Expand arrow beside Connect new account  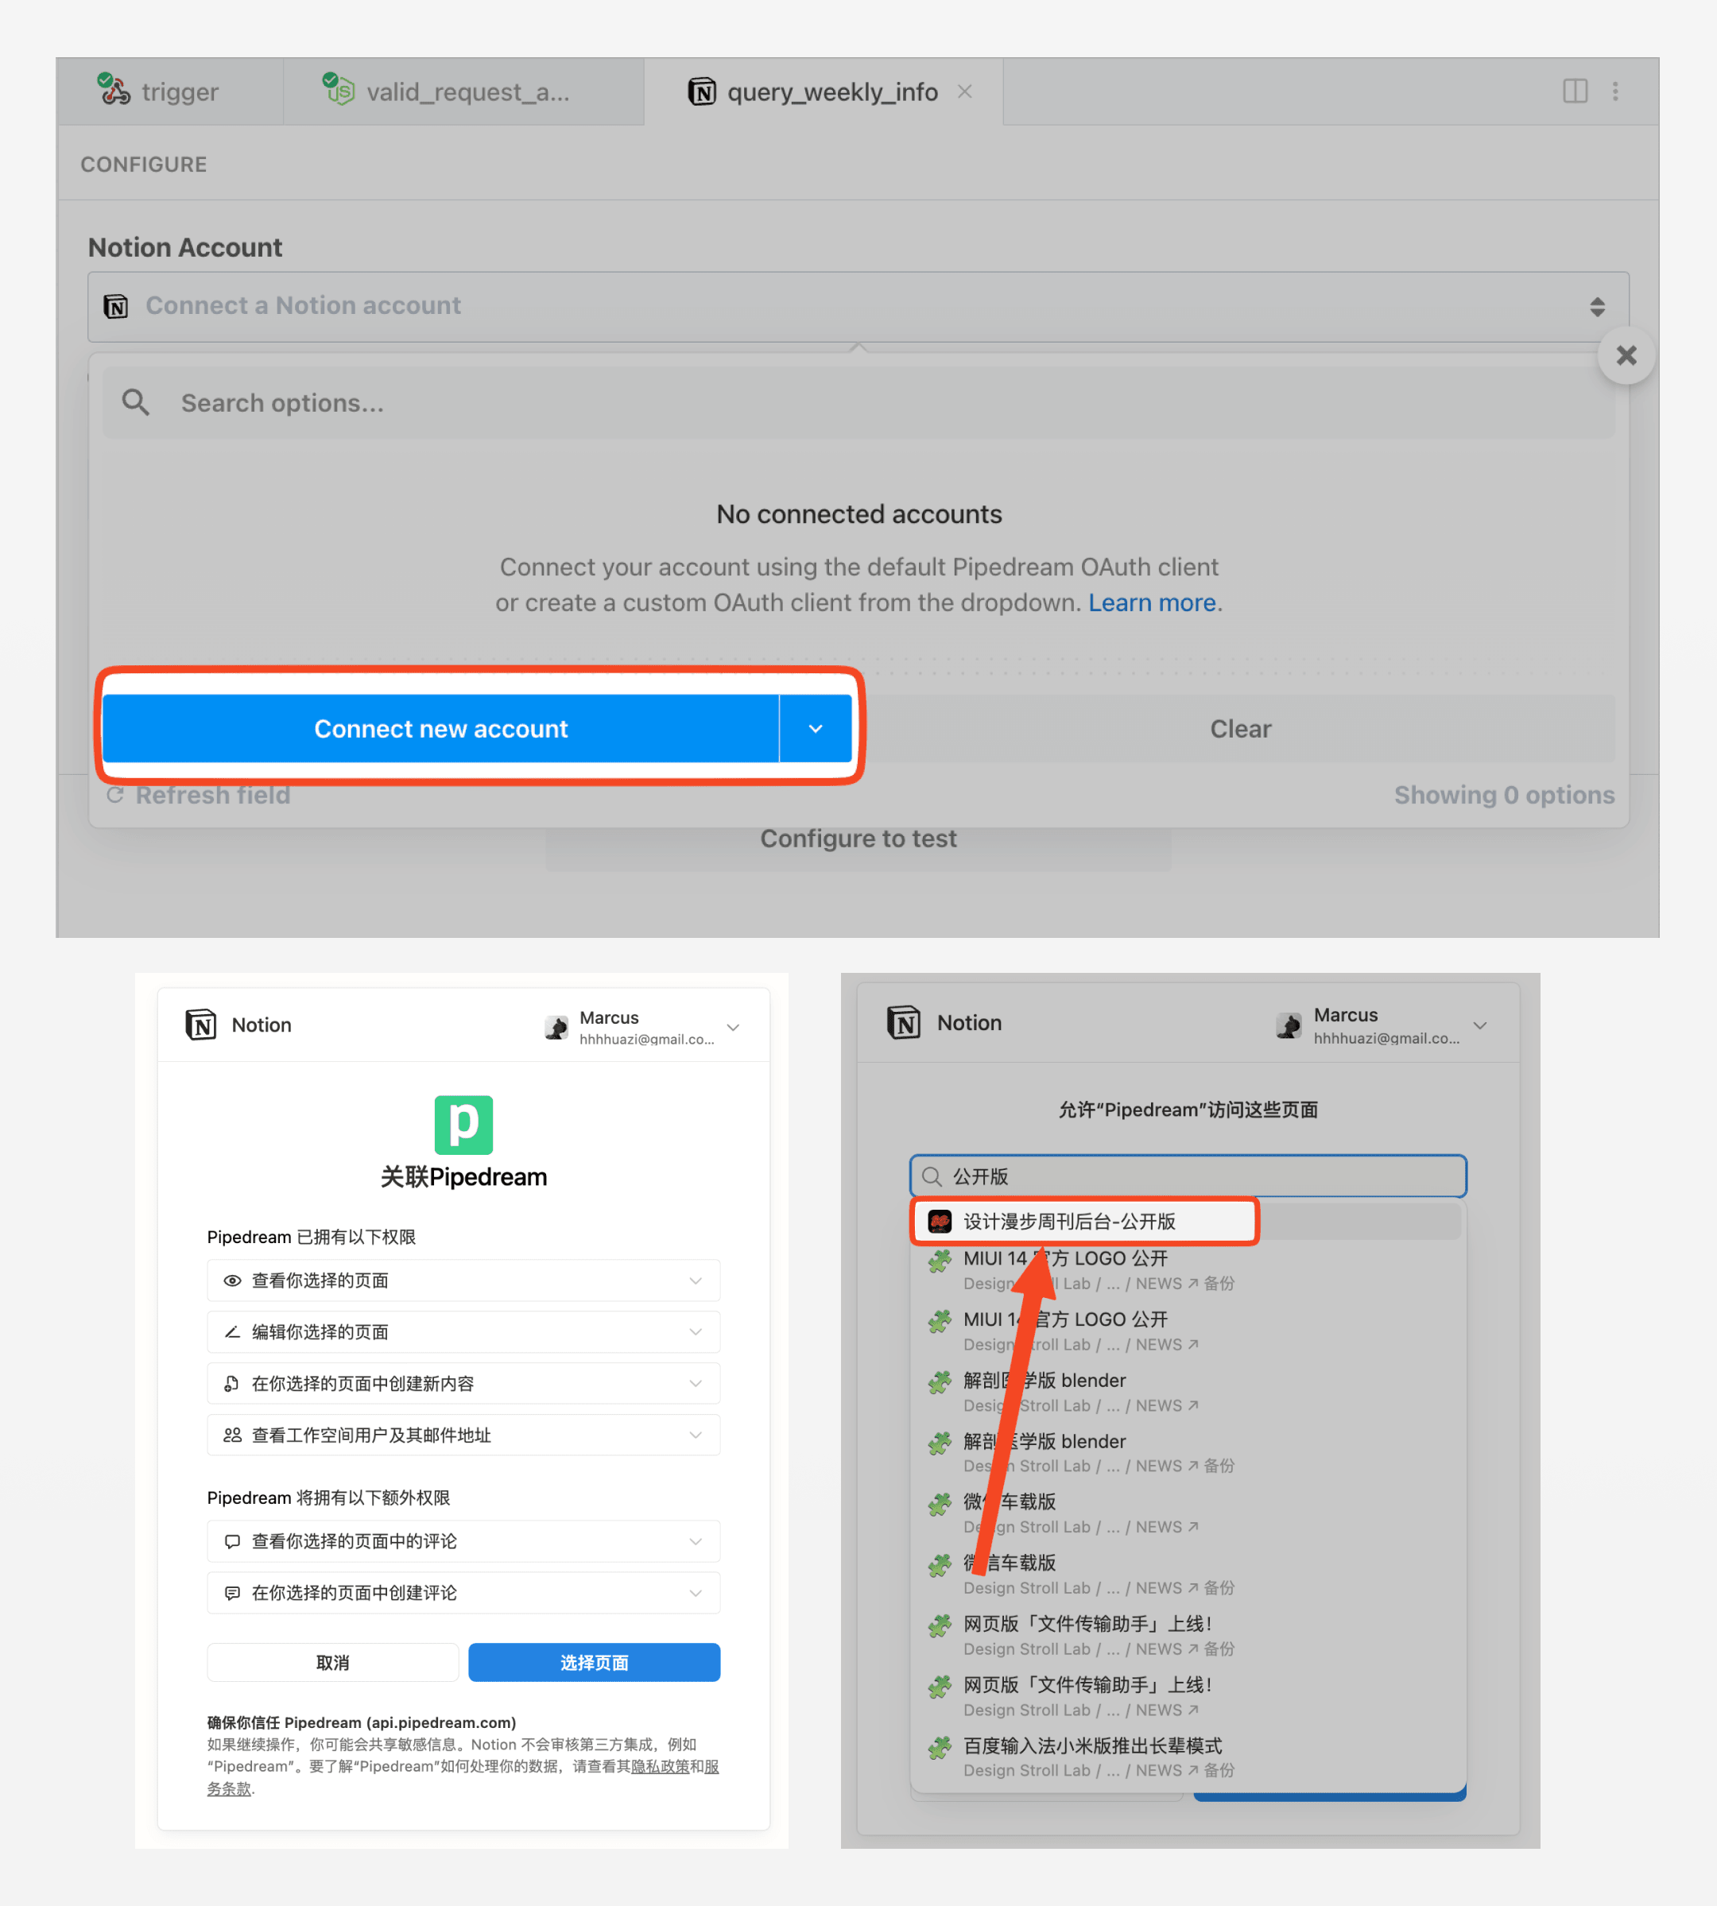pyautogui.click(x=815, y=729)
